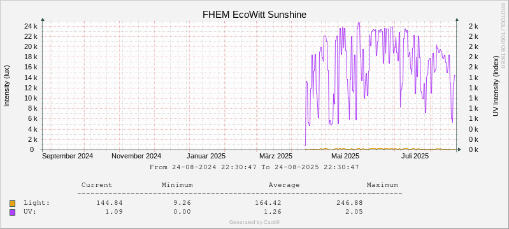Click UV maximum value 2.05
This screenshot has width=509, height=229.
[x=354, y=212]
